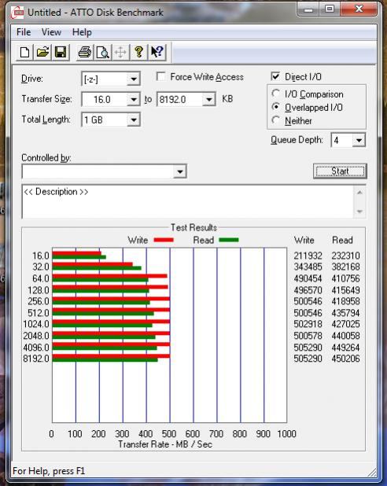
Task: Click the Description scroll up arrow
Action: (359, 193)
